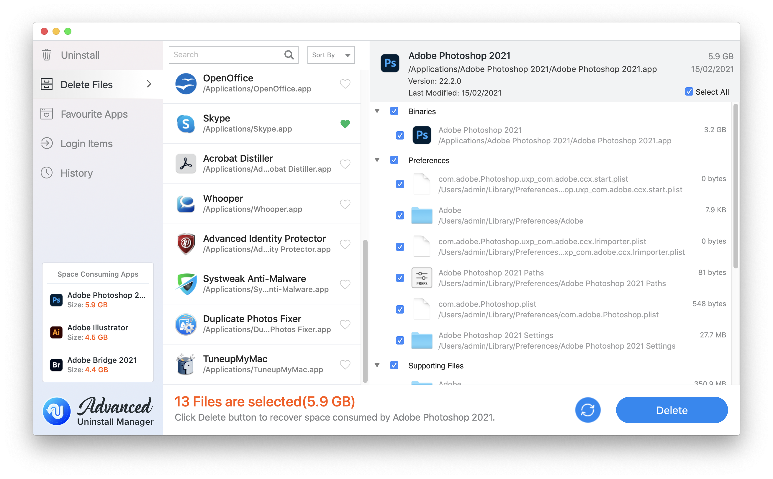Select Delete Files in sidebar

click(x=98, y=84)
